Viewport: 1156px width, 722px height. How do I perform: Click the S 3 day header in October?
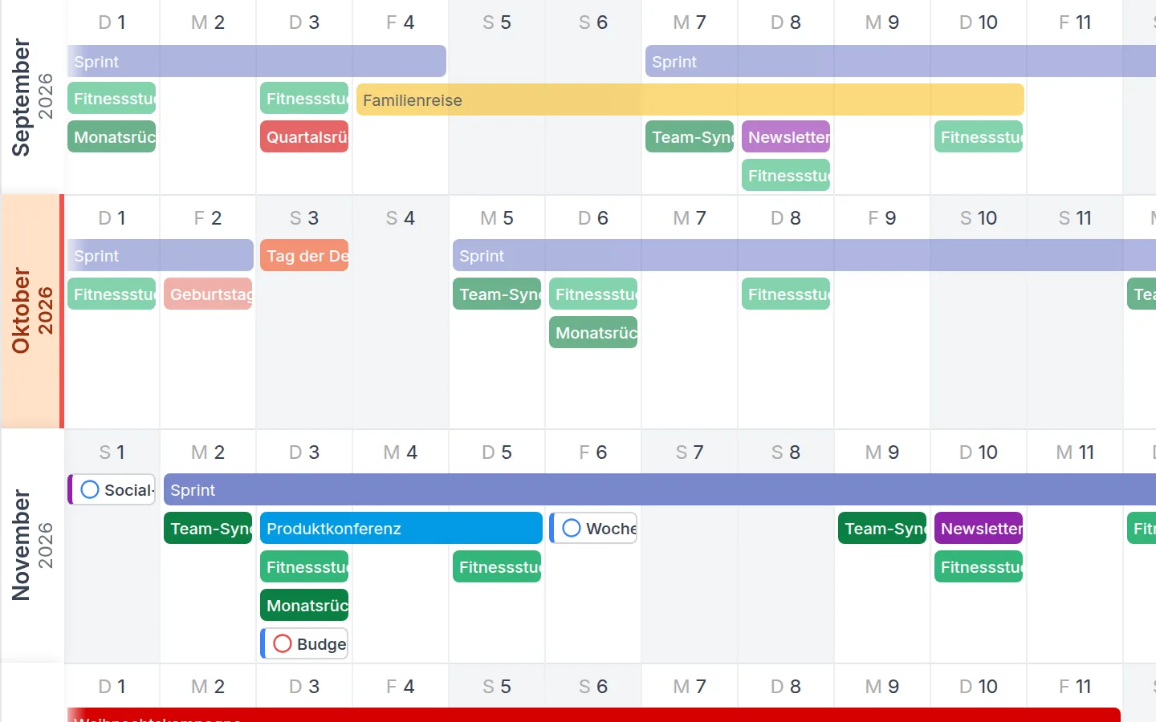[x=304, y=218]
